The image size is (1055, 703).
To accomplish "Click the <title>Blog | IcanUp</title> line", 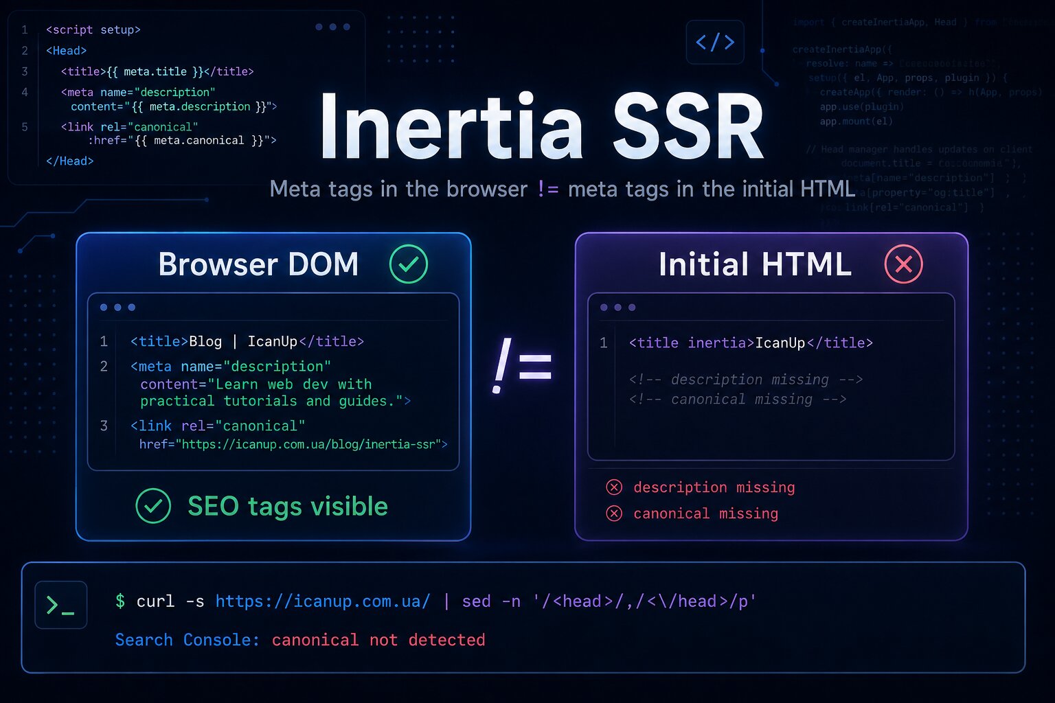I will click(247, 341).
